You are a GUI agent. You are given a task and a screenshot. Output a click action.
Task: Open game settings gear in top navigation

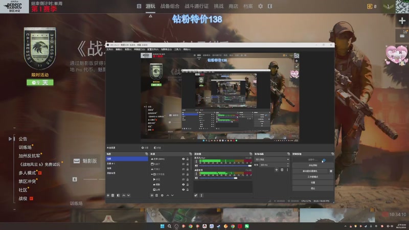pyautogui.click(x=260, y=6)
